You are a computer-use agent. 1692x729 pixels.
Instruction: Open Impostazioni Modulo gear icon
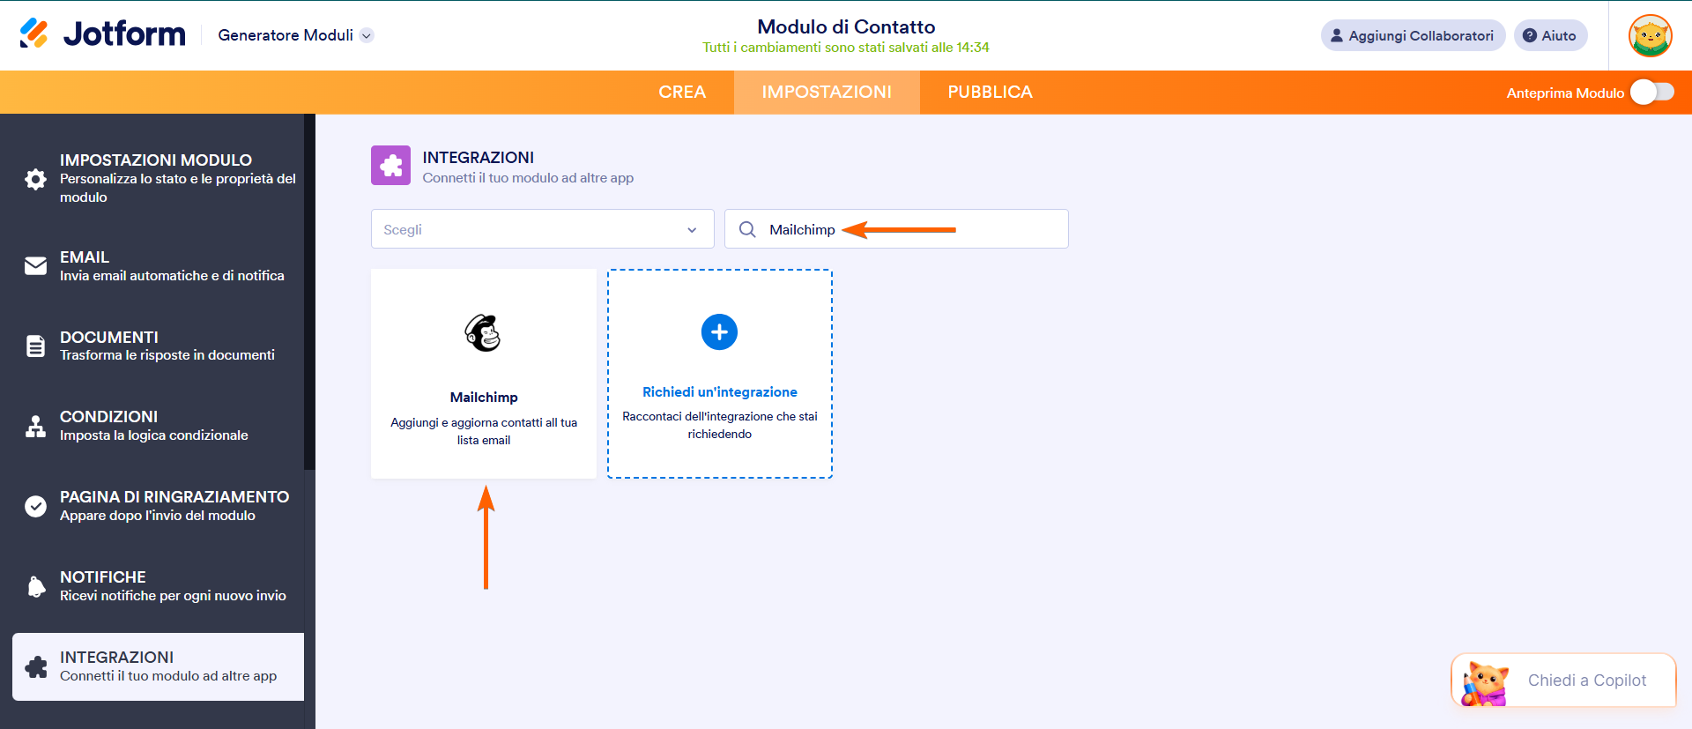pyautogui.click(x=35, y=179)
